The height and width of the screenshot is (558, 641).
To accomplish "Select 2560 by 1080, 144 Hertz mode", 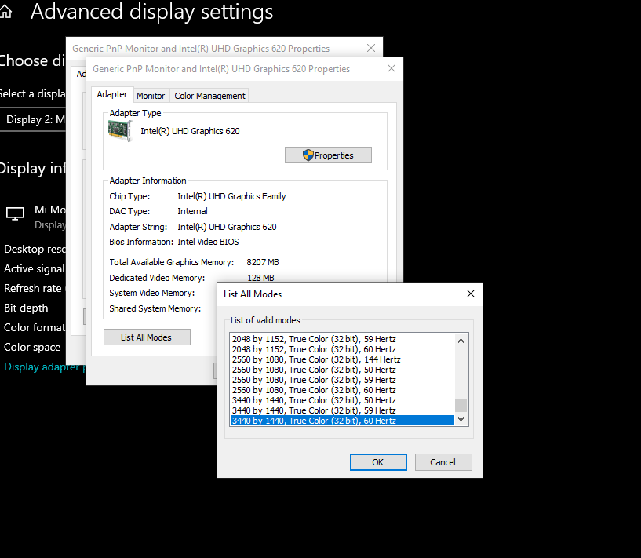I will (343, 359).
